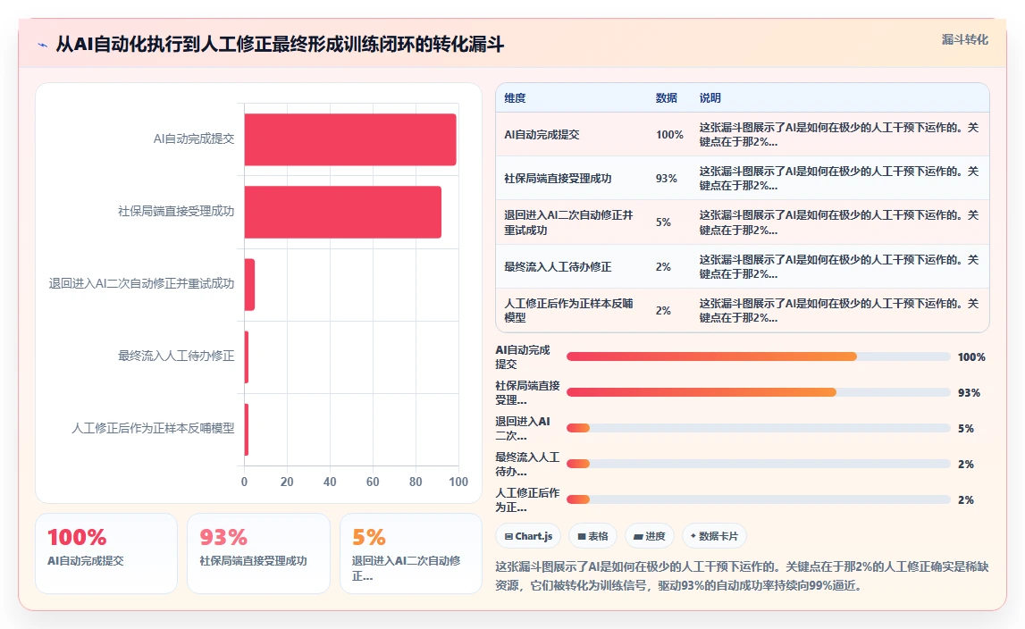The width and height of the screenshot is (1025, 629).
Task: Click the progress label 退回进入AI 二次...
Action: [523, 428]
